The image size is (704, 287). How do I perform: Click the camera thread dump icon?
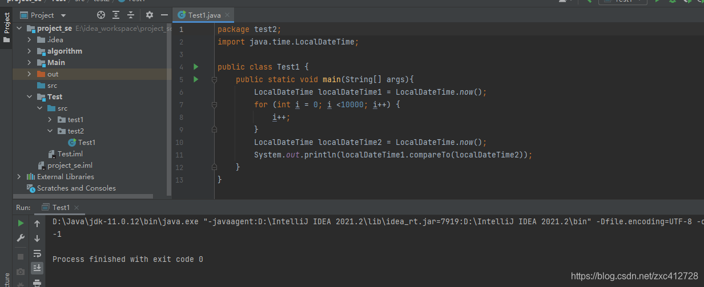coord(21,272)
